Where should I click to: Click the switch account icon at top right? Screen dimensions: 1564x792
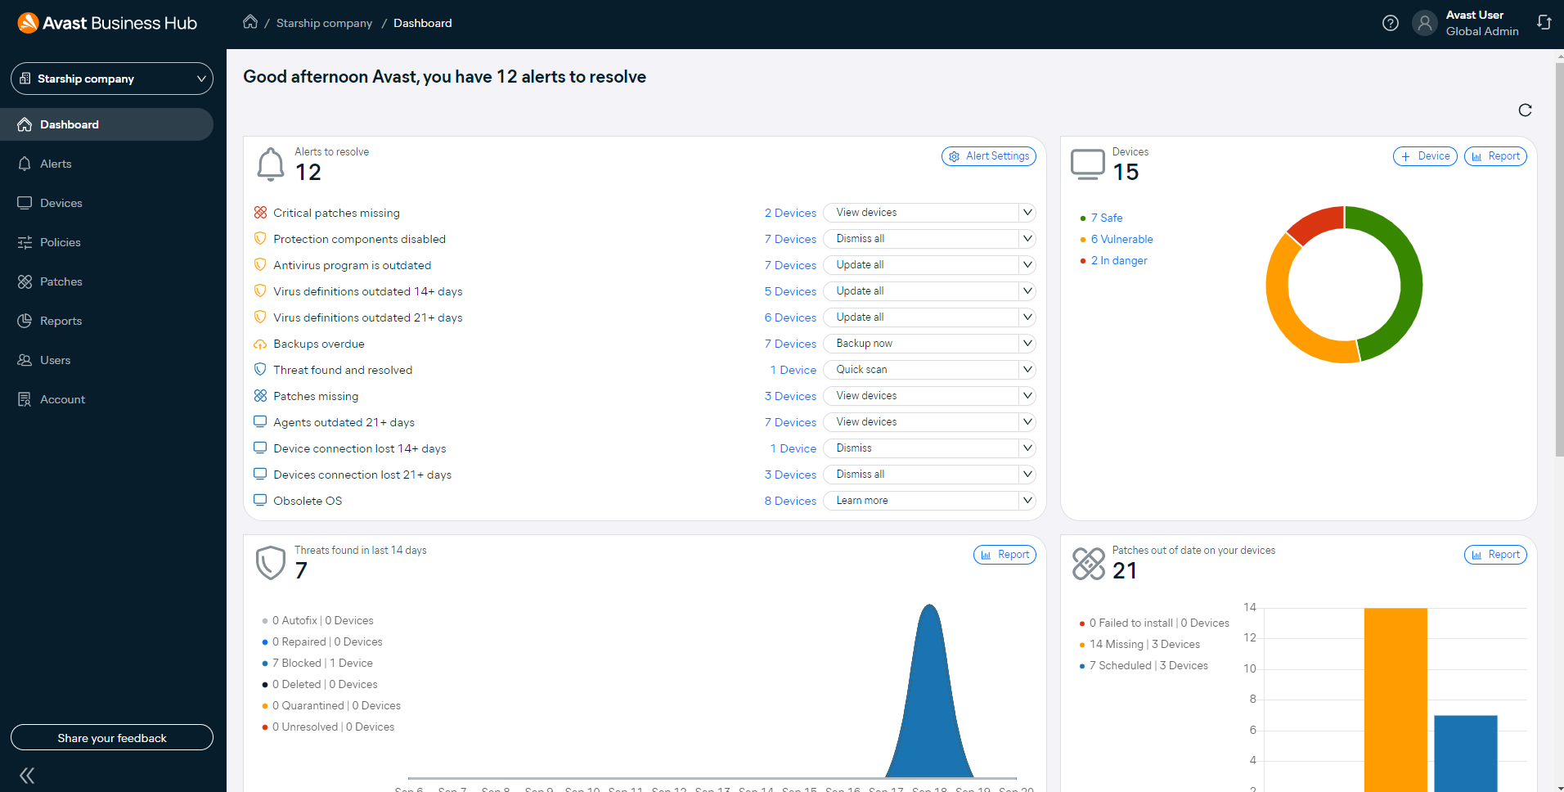pos(1544,23)
